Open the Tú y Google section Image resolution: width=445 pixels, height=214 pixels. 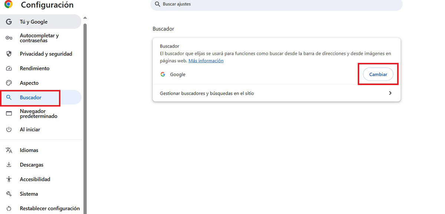[x=41, y=22]
